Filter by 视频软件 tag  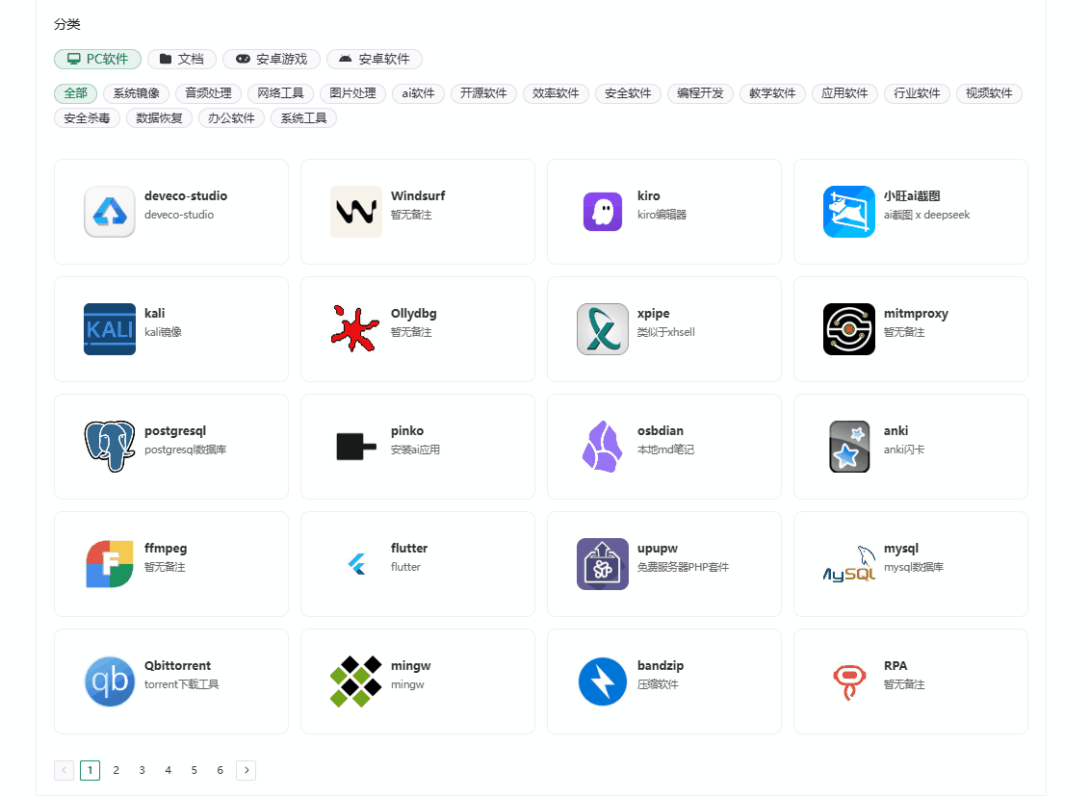pyautogui.click(x=989, y=93)
